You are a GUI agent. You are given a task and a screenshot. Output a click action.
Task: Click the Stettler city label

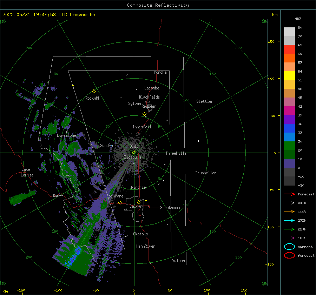pyautogui.click(x=205, y=101)
